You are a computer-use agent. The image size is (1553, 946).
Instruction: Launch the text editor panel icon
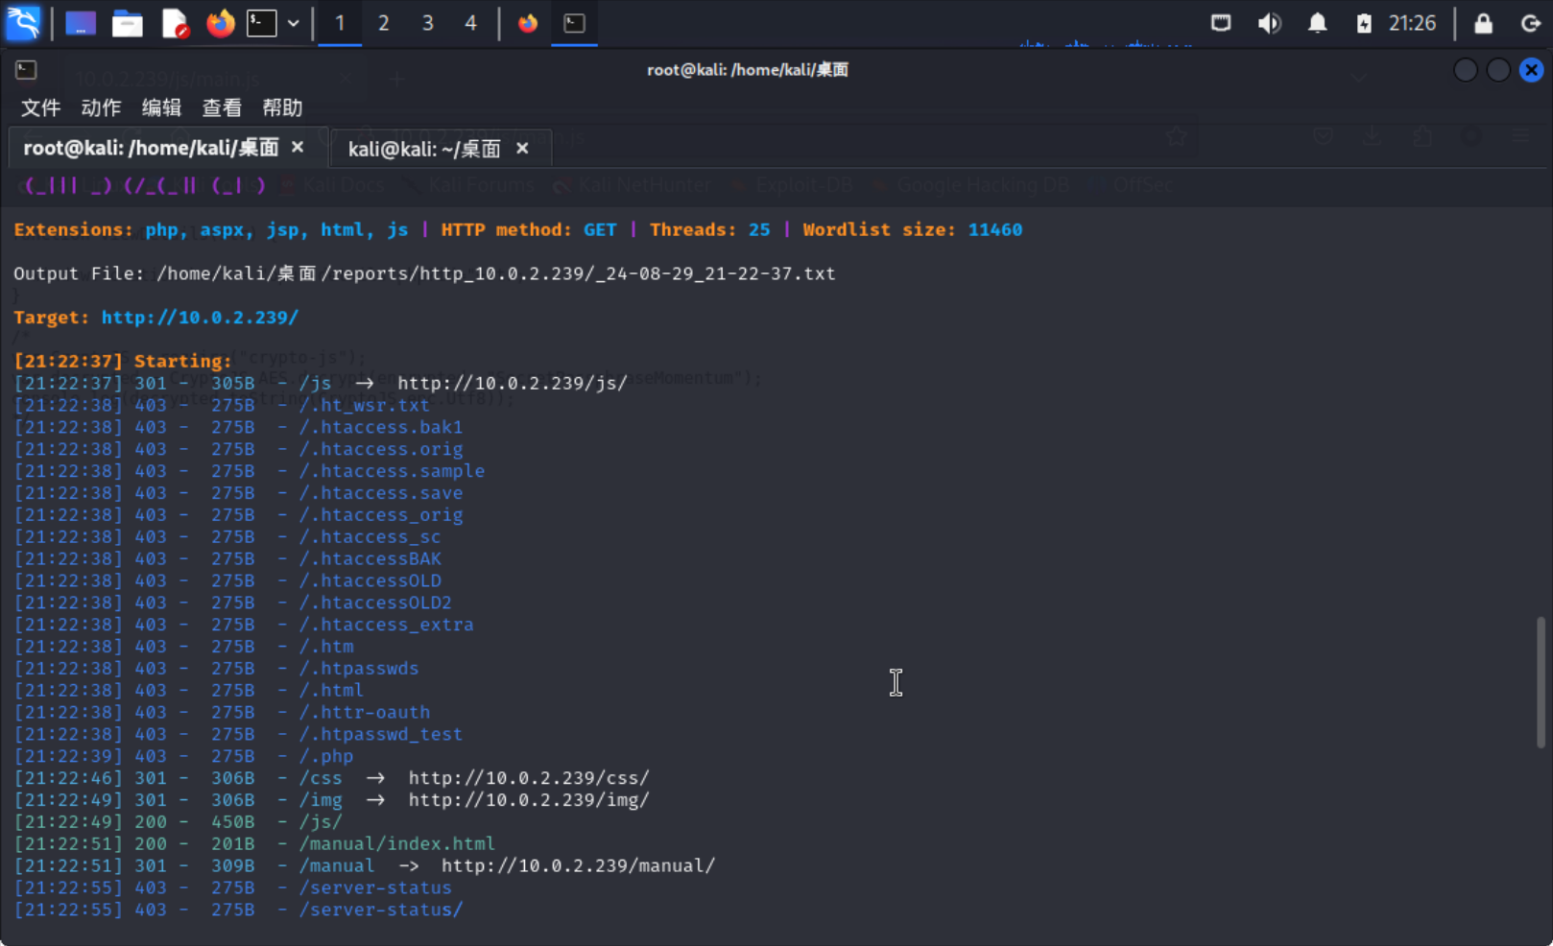click(175, 23)
